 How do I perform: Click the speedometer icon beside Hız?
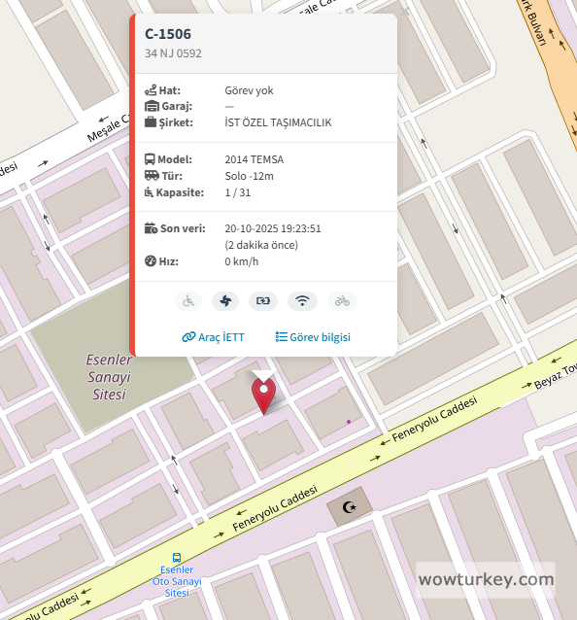(151, 261)
